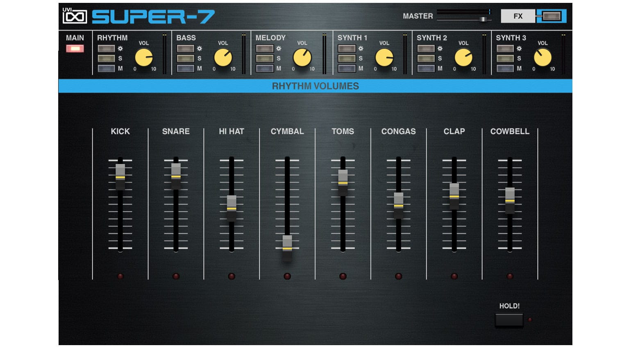Click the TOMS label
The width and height of the screenshot is (631, 348).
point(343,131)
